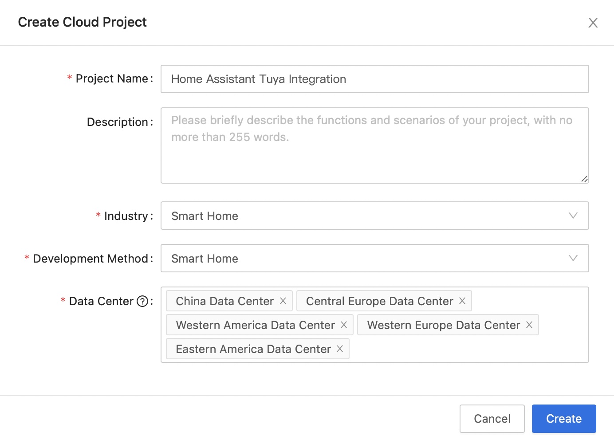
Task: Click the Project Name input field
Action: [x=374, y=79]
